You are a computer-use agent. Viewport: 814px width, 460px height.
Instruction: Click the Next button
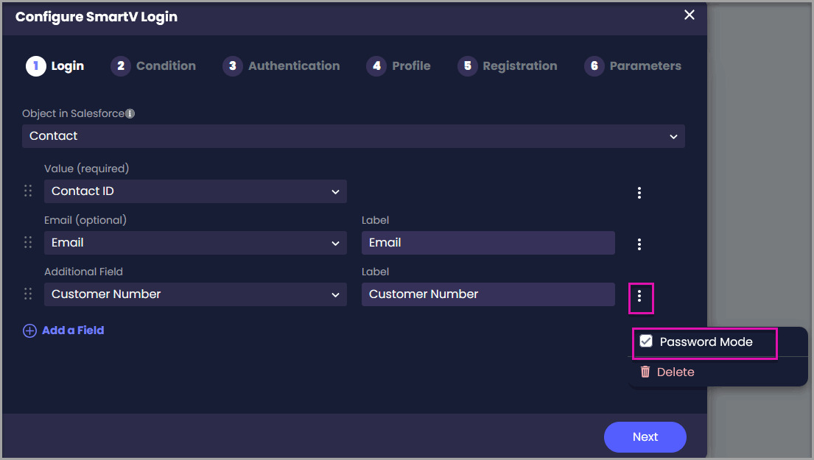[x=645, y=436]
